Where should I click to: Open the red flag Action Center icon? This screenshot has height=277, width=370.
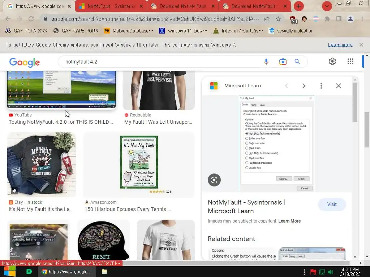[313, 272]
